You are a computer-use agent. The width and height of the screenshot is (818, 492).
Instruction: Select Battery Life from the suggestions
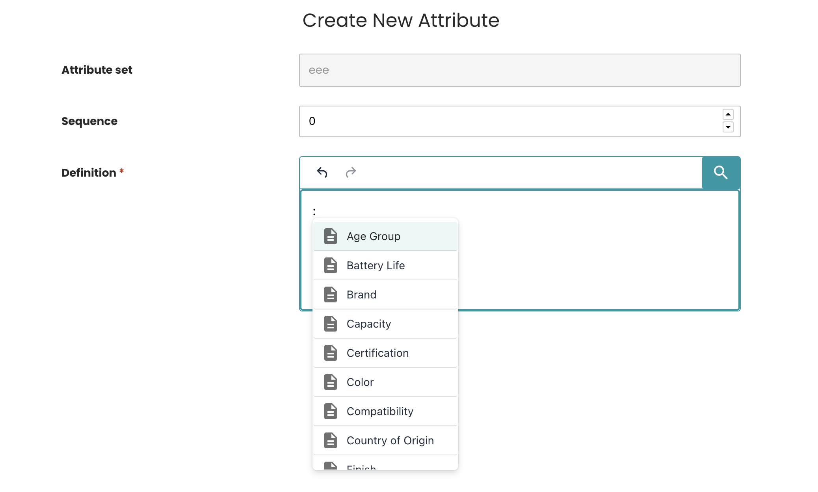point(376,265)
